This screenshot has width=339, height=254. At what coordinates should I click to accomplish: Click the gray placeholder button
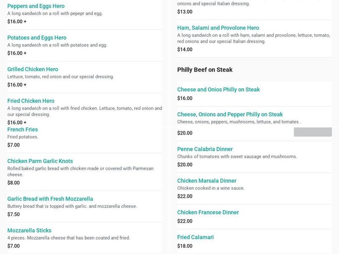313,132
